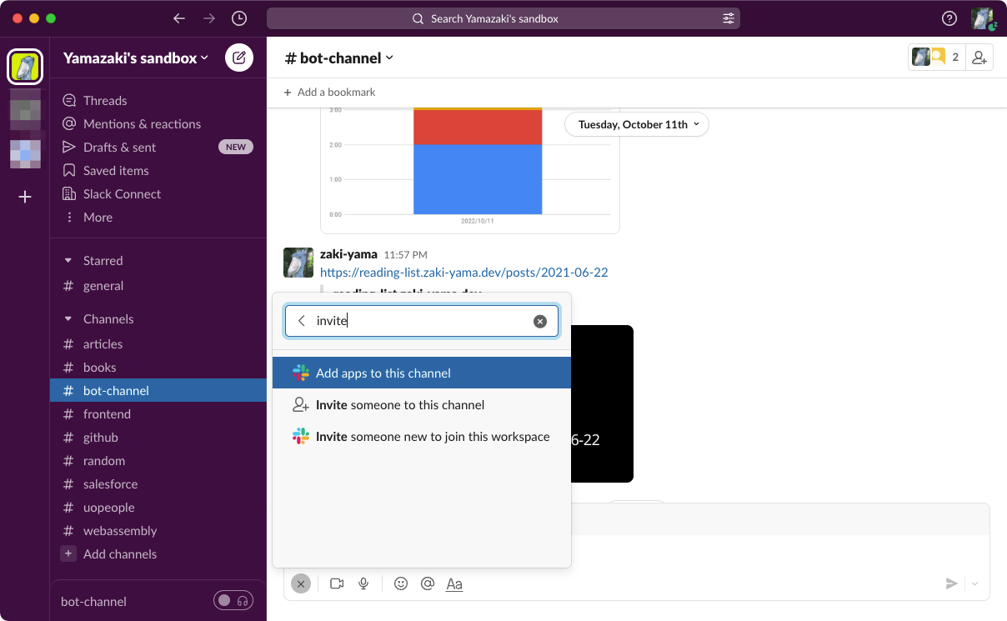Focus the invite shortcut search field
This screenshot has height=621, width=1007.
[x=422, y=321]
